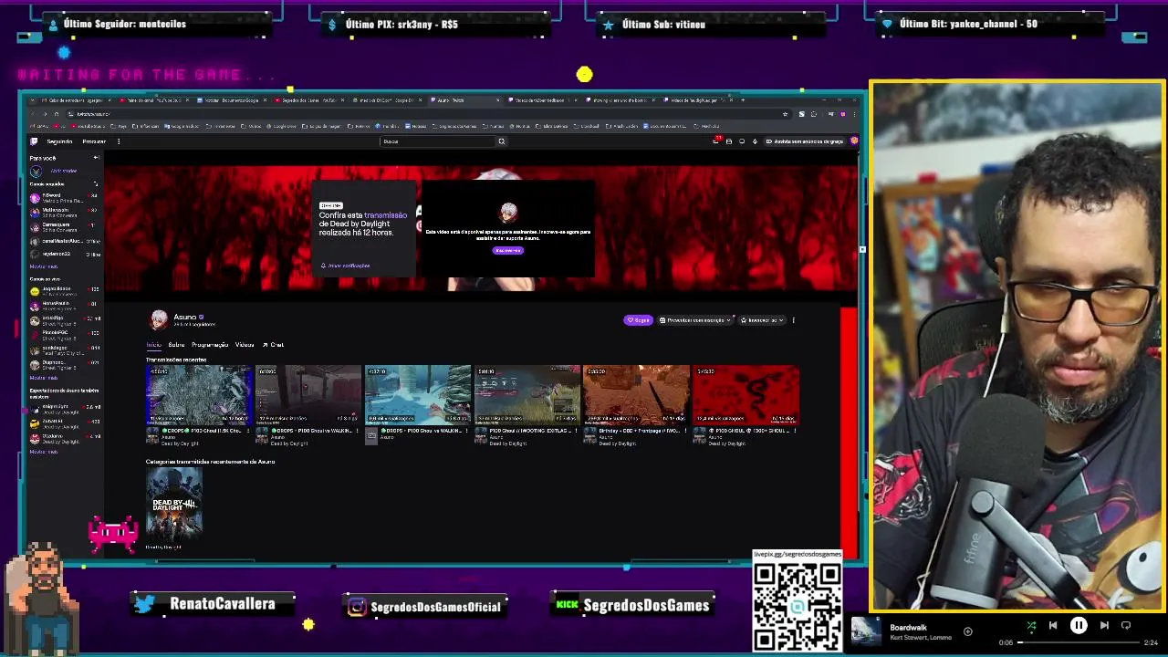Open the Twitch home logo
1168x657 pixels.
coord(34,141)
